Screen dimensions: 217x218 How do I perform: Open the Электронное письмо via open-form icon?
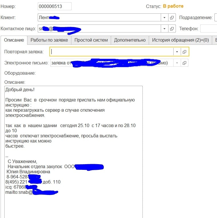[x=184, y=63]
